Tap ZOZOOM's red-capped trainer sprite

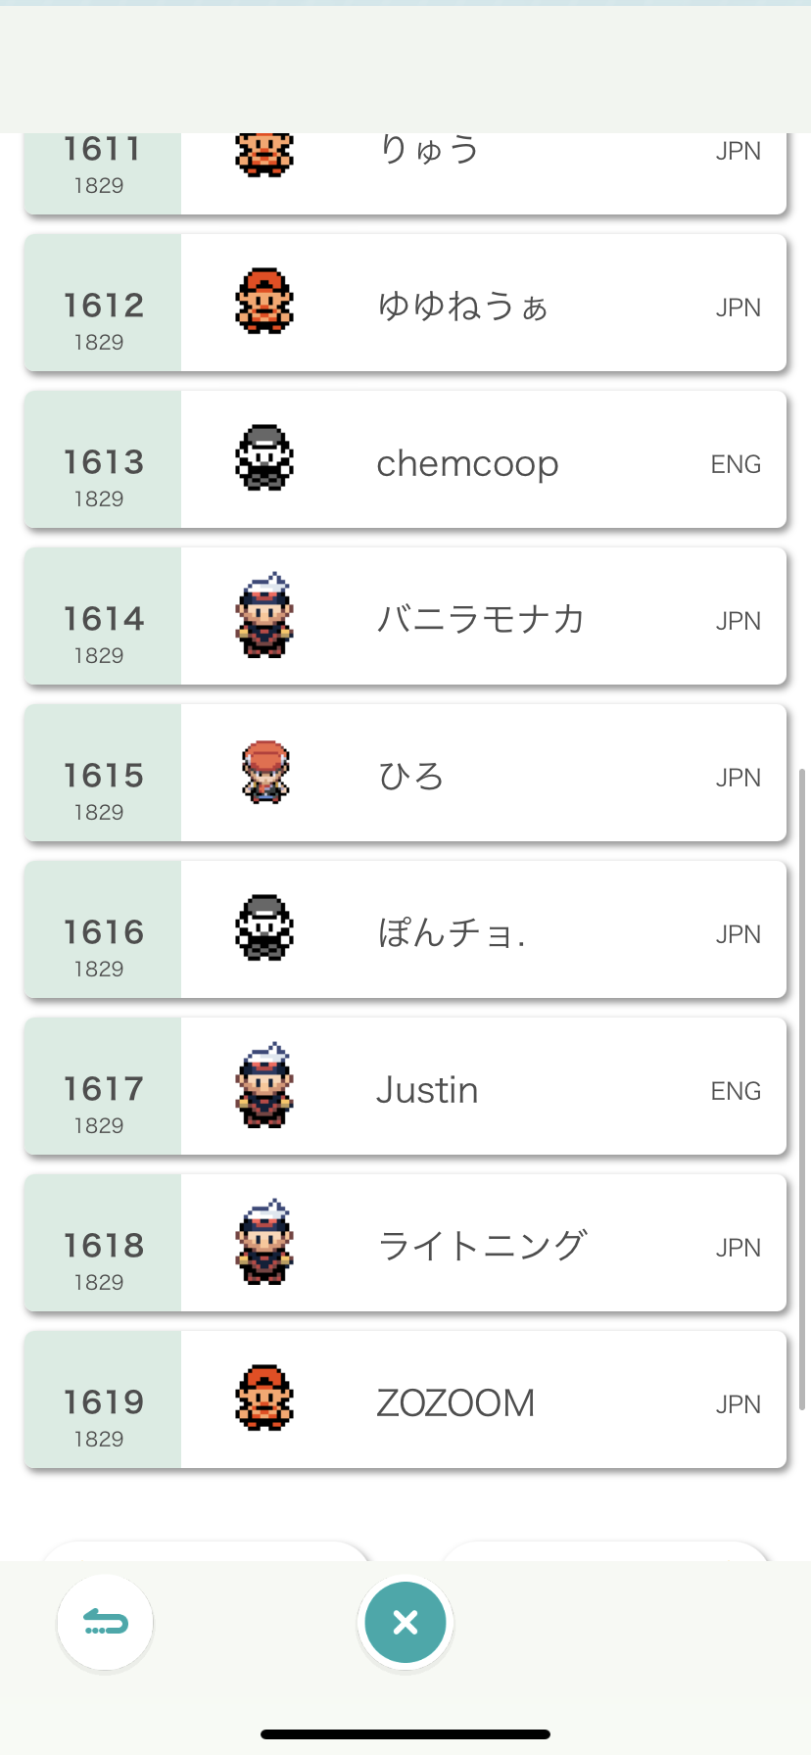pyautogui.click(x=264, y=1398)
